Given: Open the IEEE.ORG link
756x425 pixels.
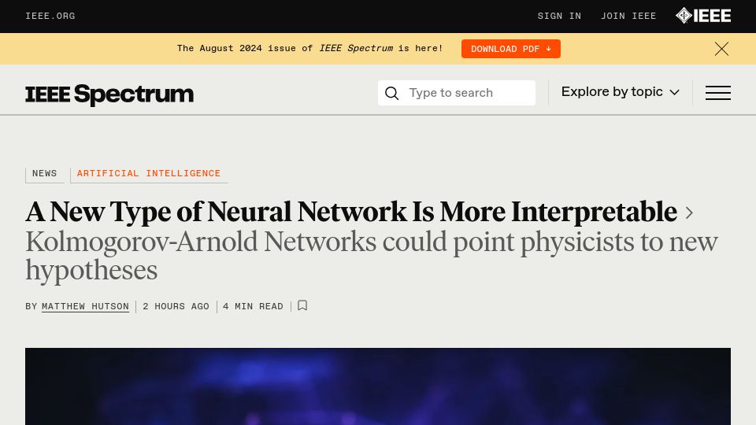Looking at the screenshot, I should (x=50, y=16).
